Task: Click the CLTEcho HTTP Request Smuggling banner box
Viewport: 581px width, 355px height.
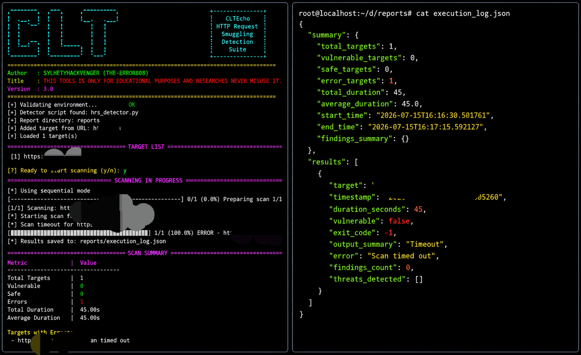Action: pos(238,34)
